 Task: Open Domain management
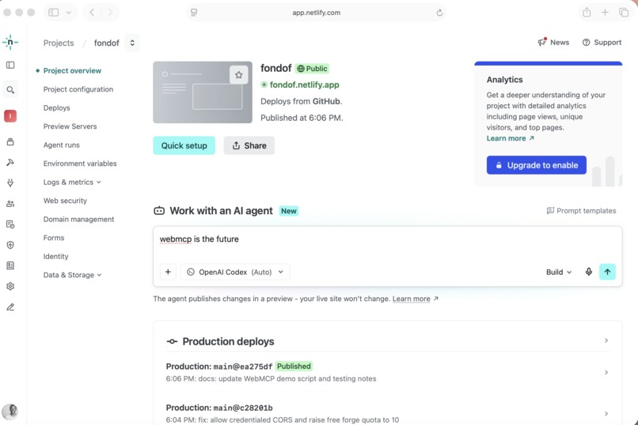tap(78, 219)
